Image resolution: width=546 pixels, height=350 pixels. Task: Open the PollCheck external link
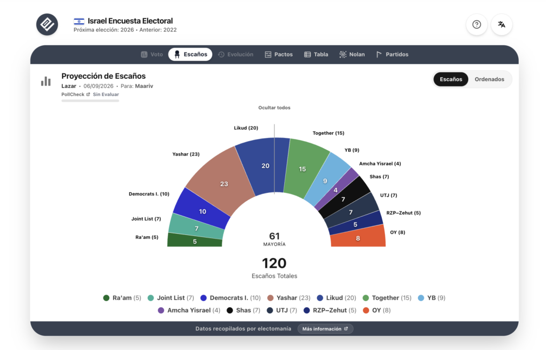point(76,94)
